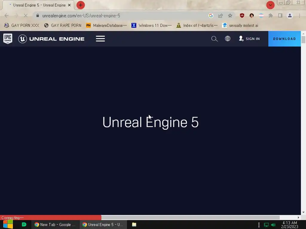306x229 pixels.
Task: Open the Chrome profile avatar button
Action: [x=290, y=16]
